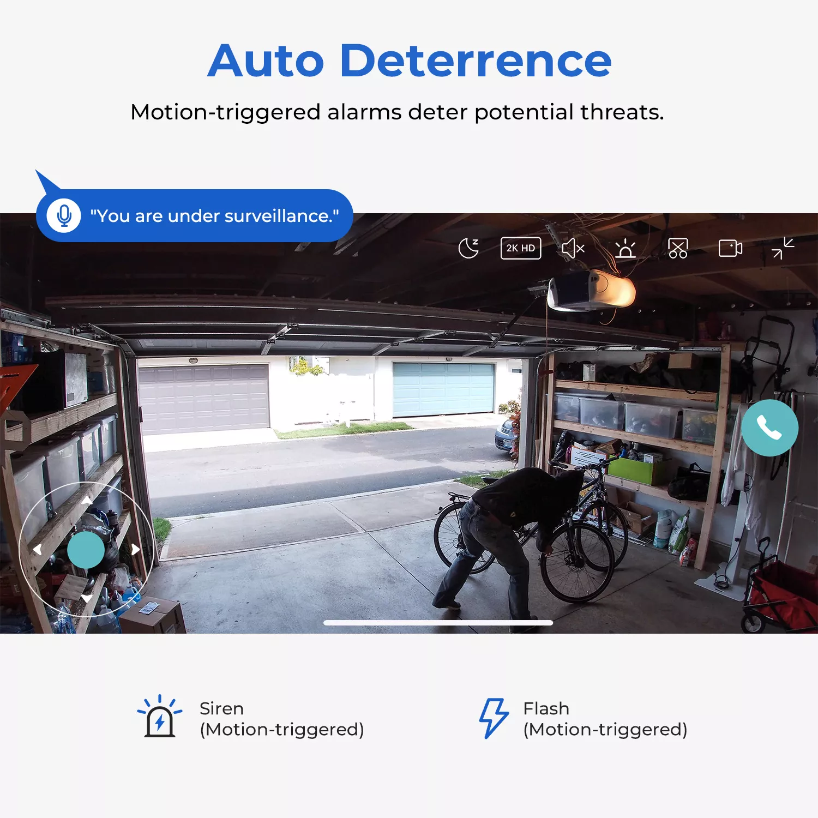Exit fullscreen using the collapse arrows icon
This screenshot has height=818, width=818.
click(x=783, y=249)
